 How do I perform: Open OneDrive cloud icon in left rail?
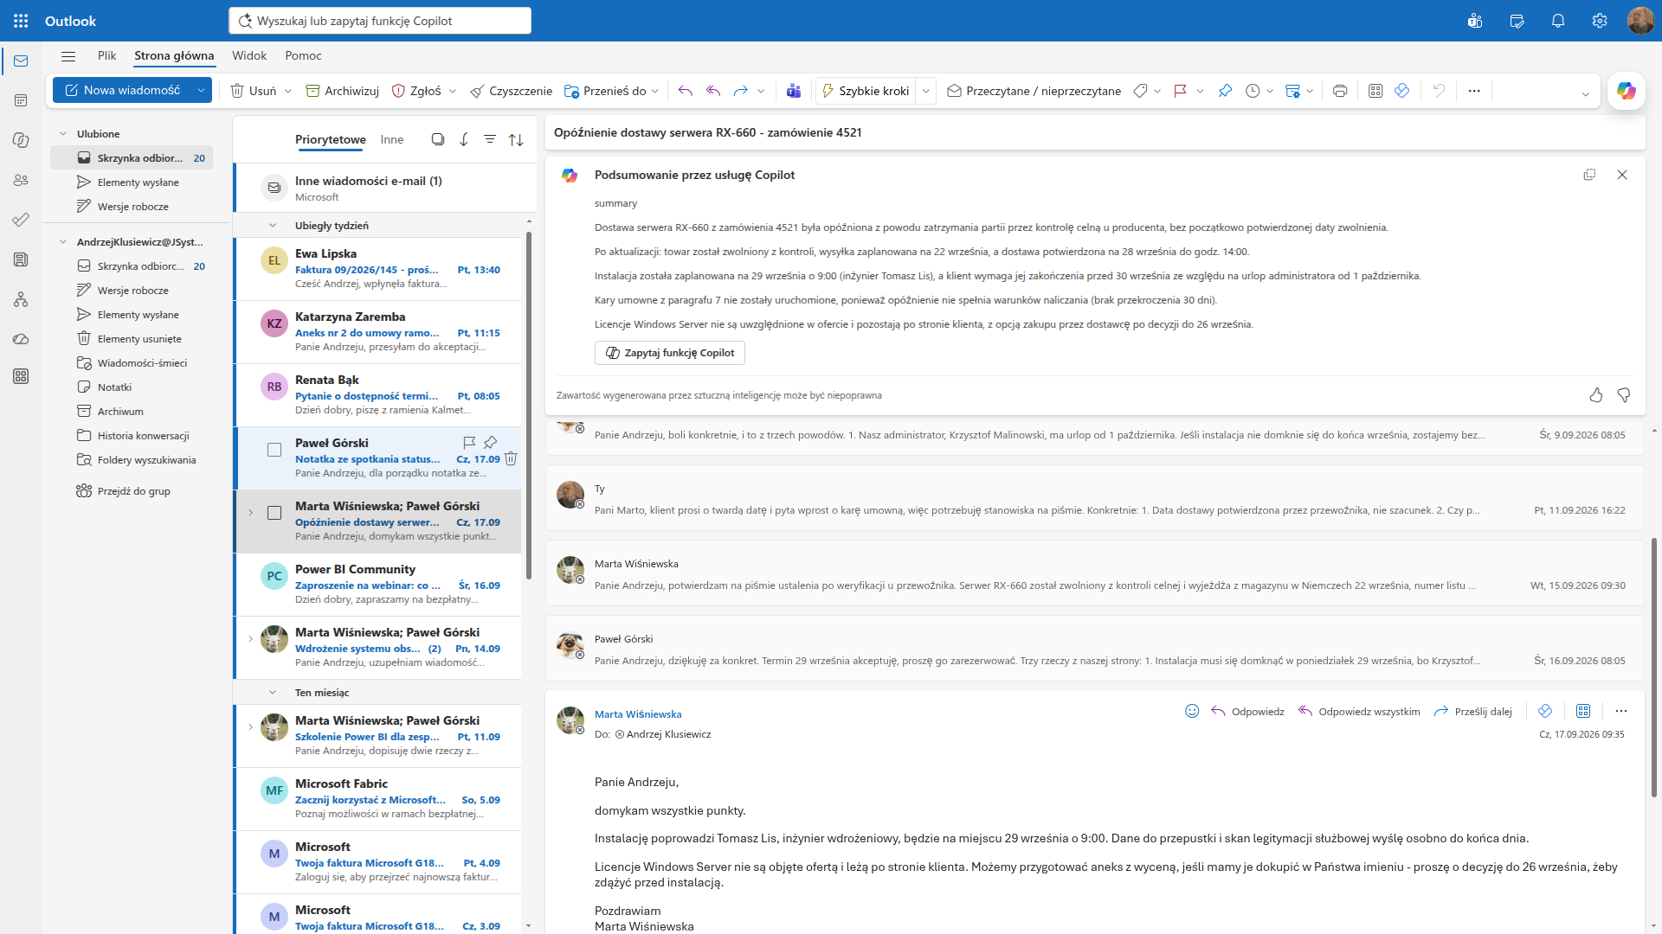(x=21, y=339)
